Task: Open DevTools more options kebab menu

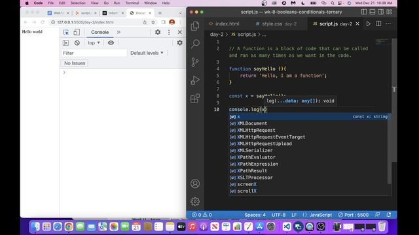Action: click(169, 32)
